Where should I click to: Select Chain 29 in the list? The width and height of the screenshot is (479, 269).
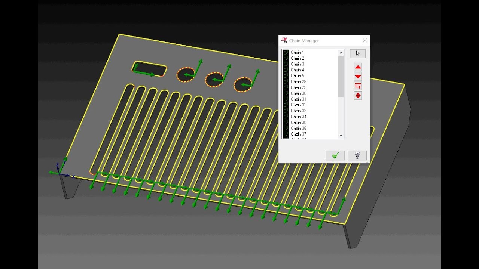(299, 87)
